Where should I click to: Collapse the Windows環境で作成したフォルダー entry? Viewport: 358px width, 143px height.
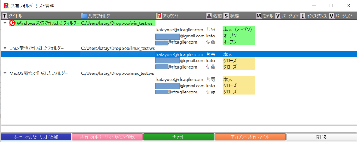5,23
